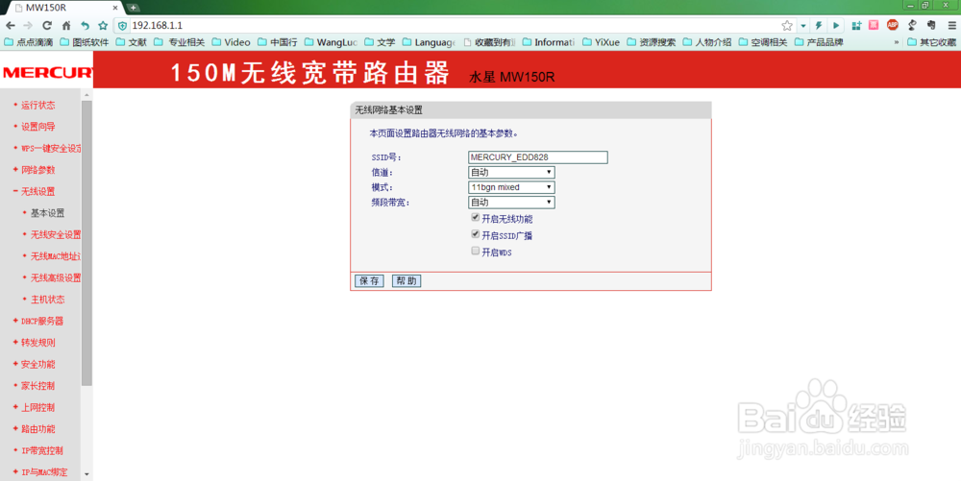
Task: Click the 帮助 help button
Action: (407, 281)
